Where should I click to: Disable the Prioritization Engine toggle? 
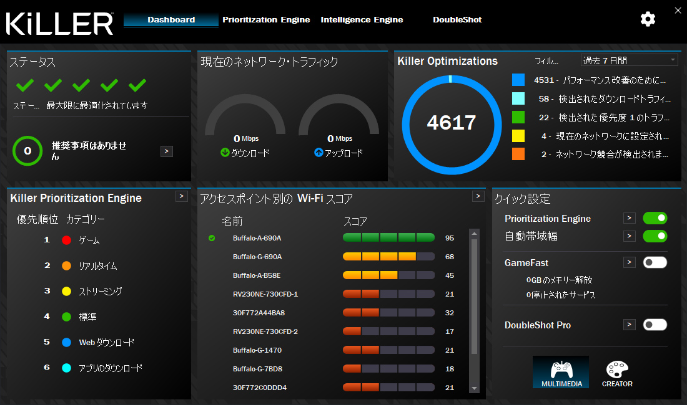click(x=655, y=218)
